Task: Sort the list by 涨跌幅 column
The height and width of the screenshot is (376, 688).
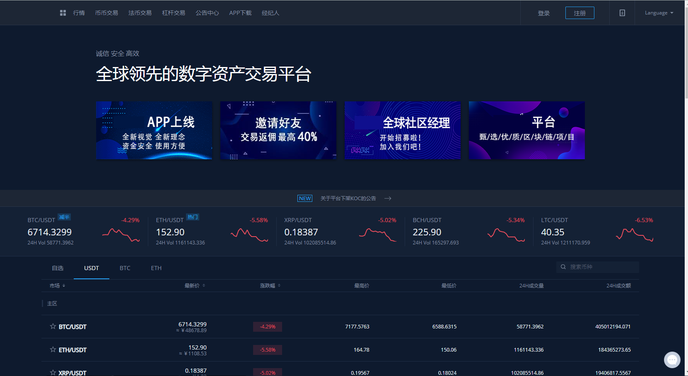Action: point(270,285)
